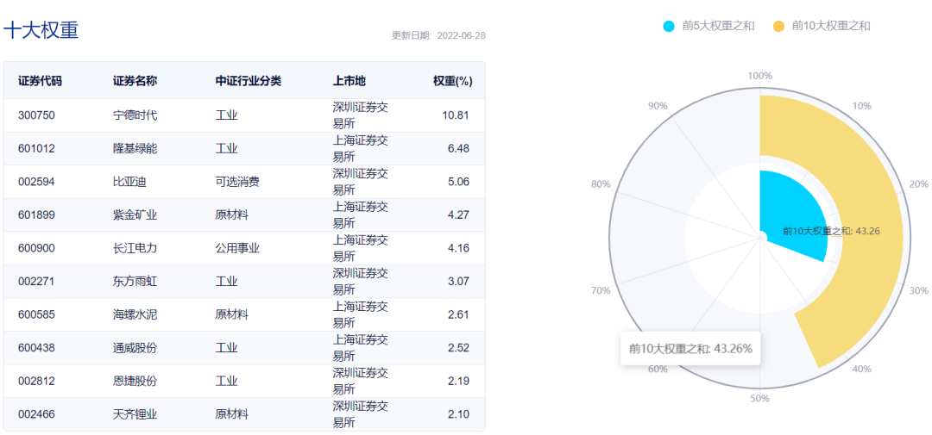Click the yellow 前10大权重之和 legend dot
This screenshot has height=435, width=932.
pos(779,26)
